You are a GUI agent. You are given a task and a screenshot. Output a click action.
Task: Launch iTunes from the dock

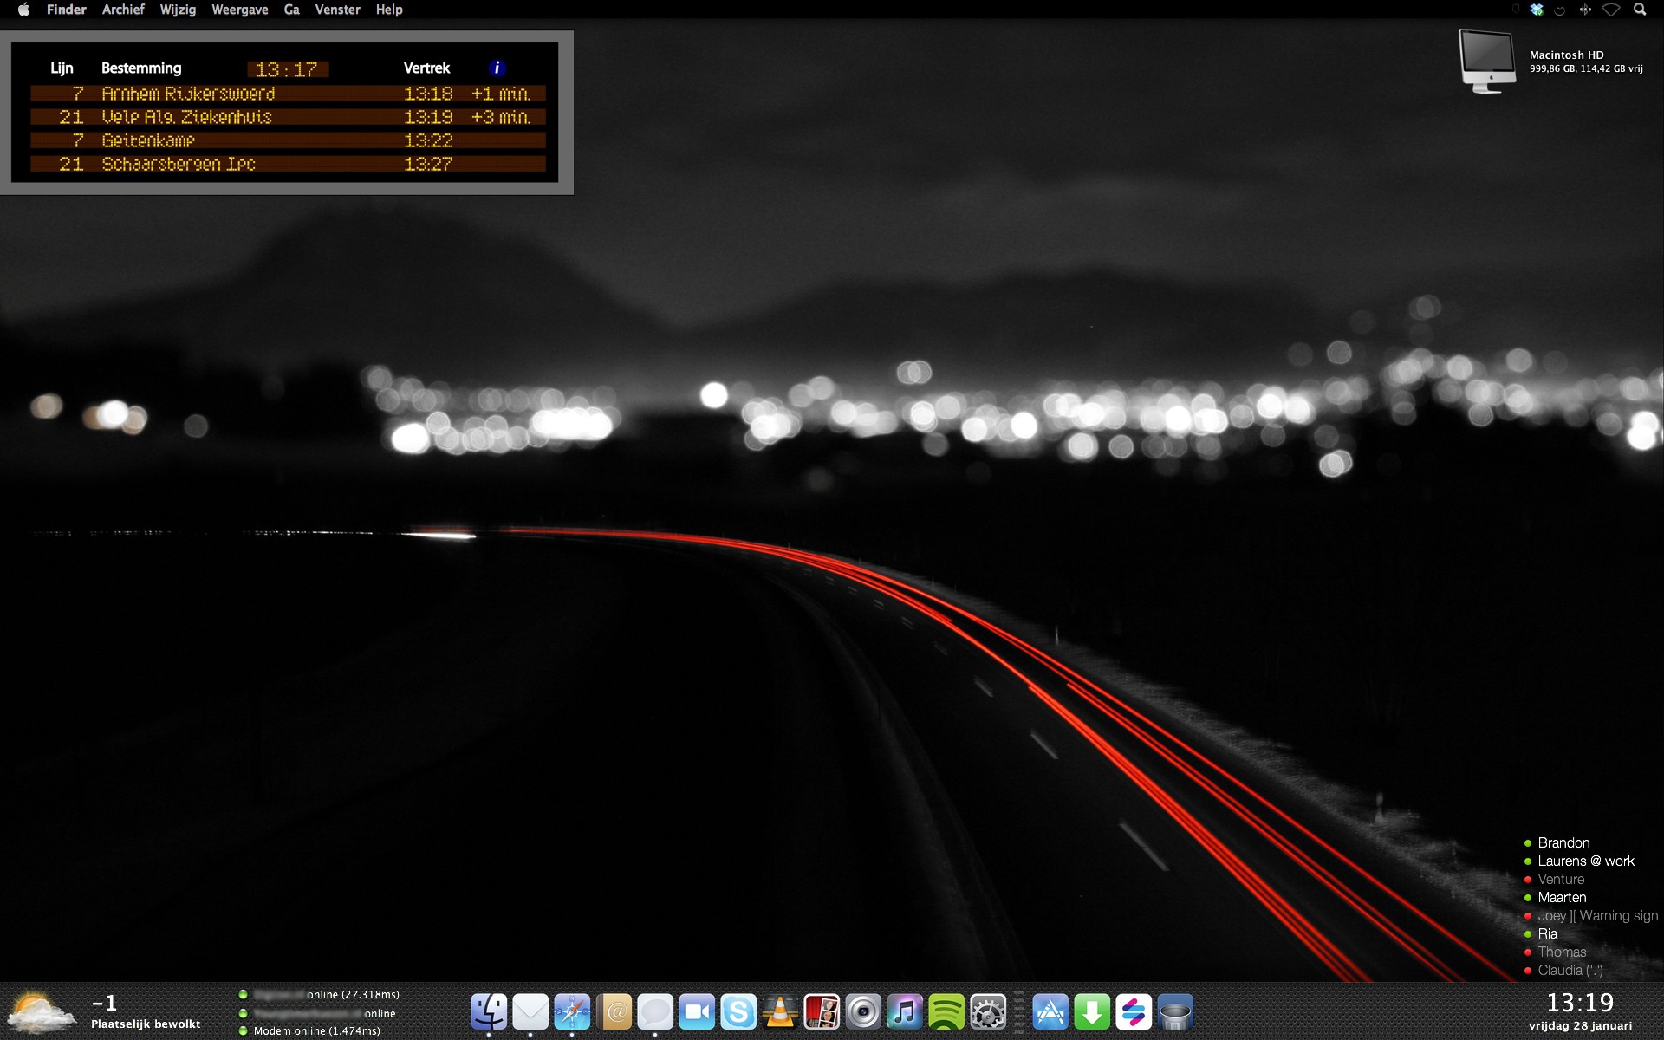[905, 1011]
